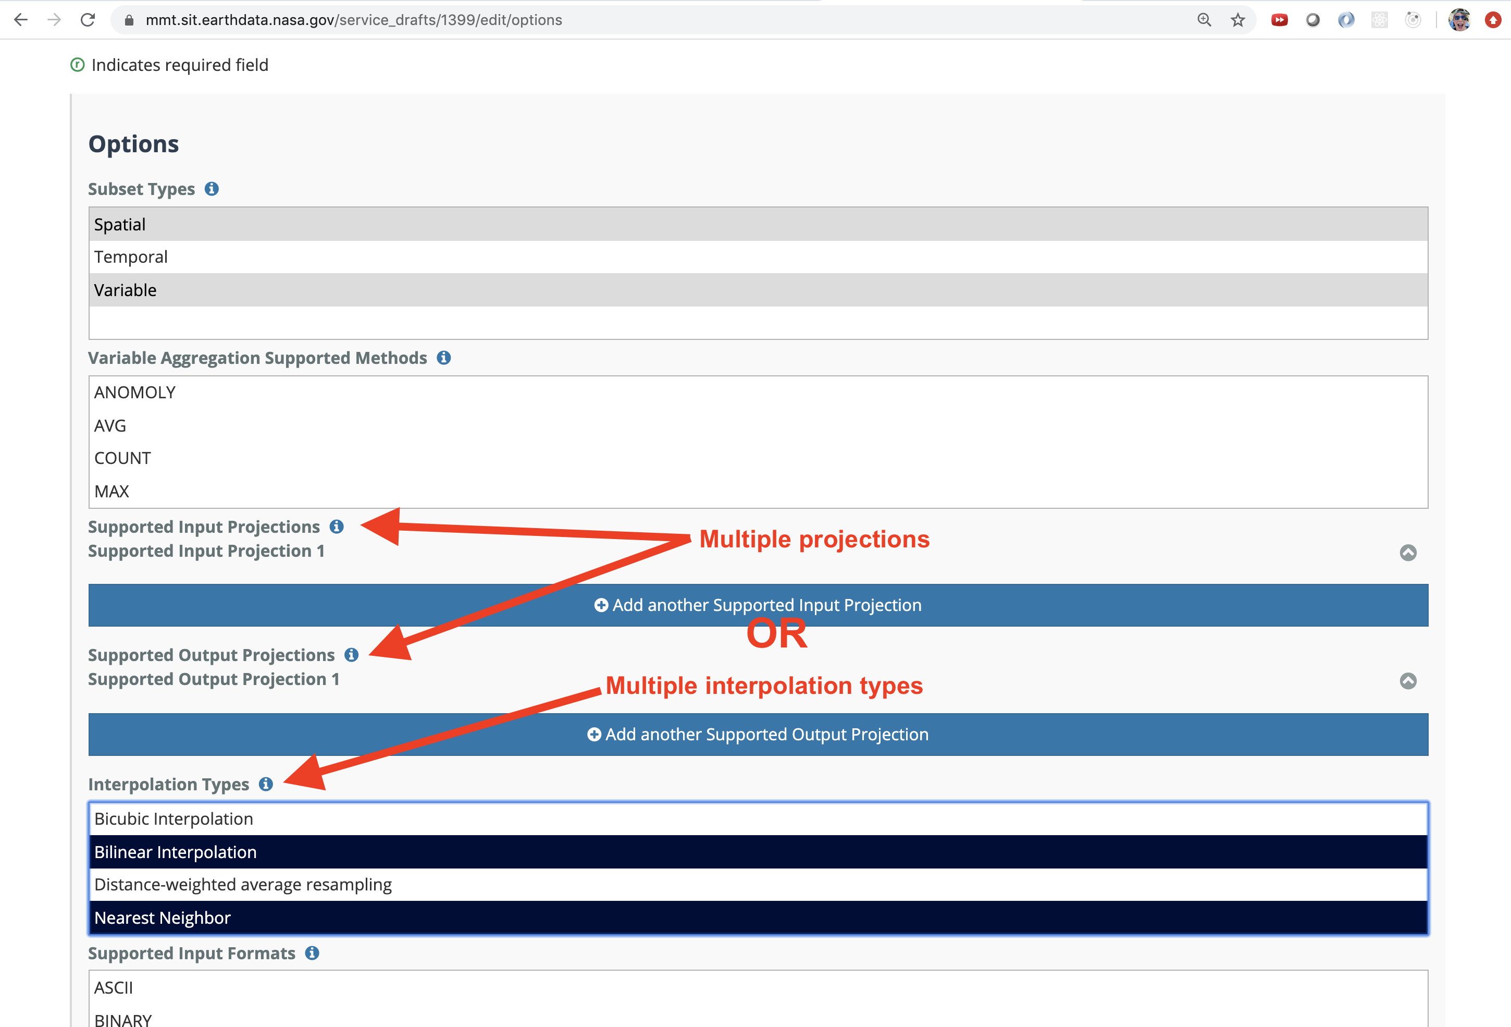This screenshot has width=1511, height=1027.
Task: Show info for Subset Types
Action: pyautogui.click(x=212, y=189)
